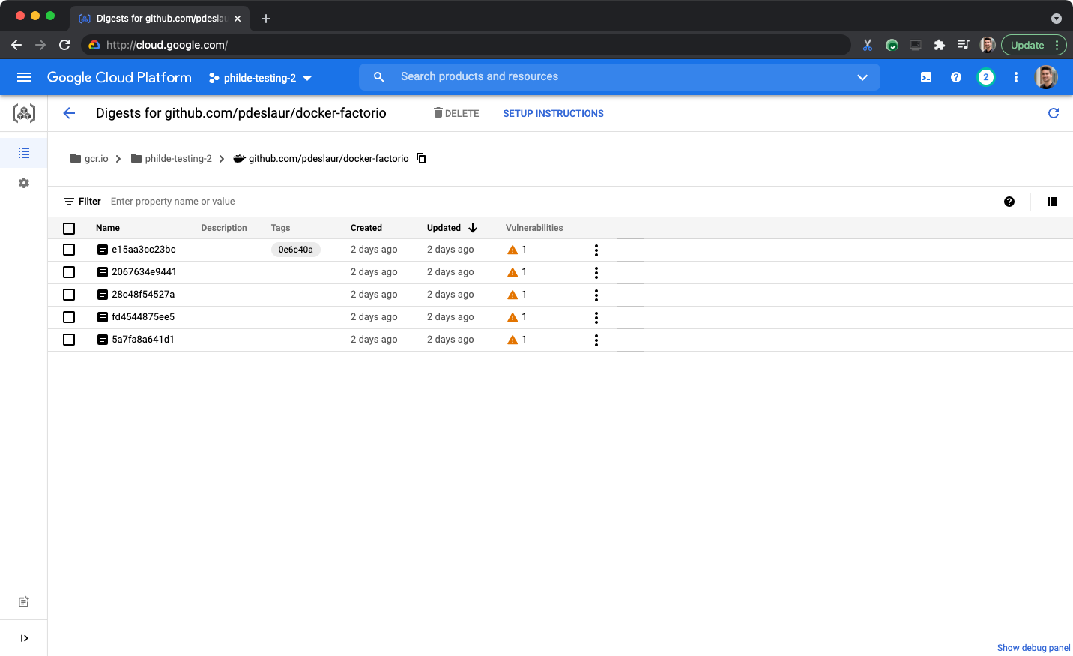The image size is (1073, 656).
Task: Open digest fd4544875ee5
Action: point(143,317)
